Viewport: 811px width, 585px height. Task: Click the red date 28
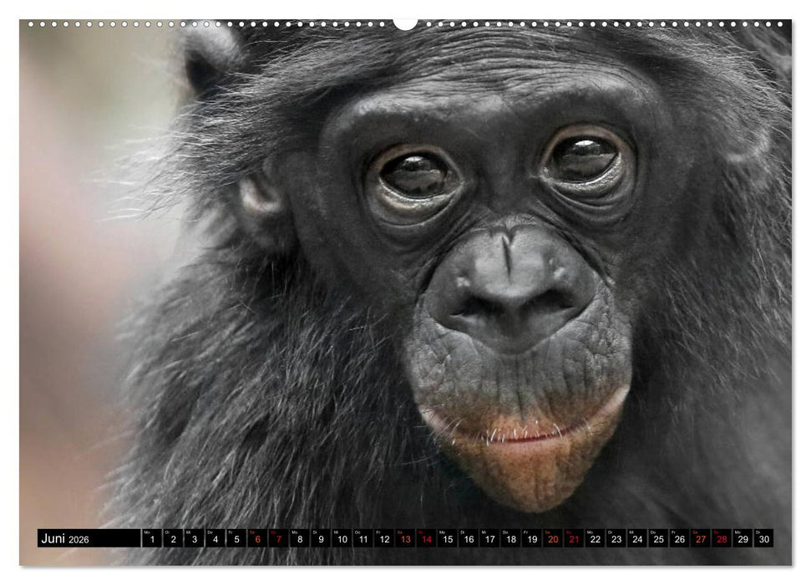tap(721, 539)
